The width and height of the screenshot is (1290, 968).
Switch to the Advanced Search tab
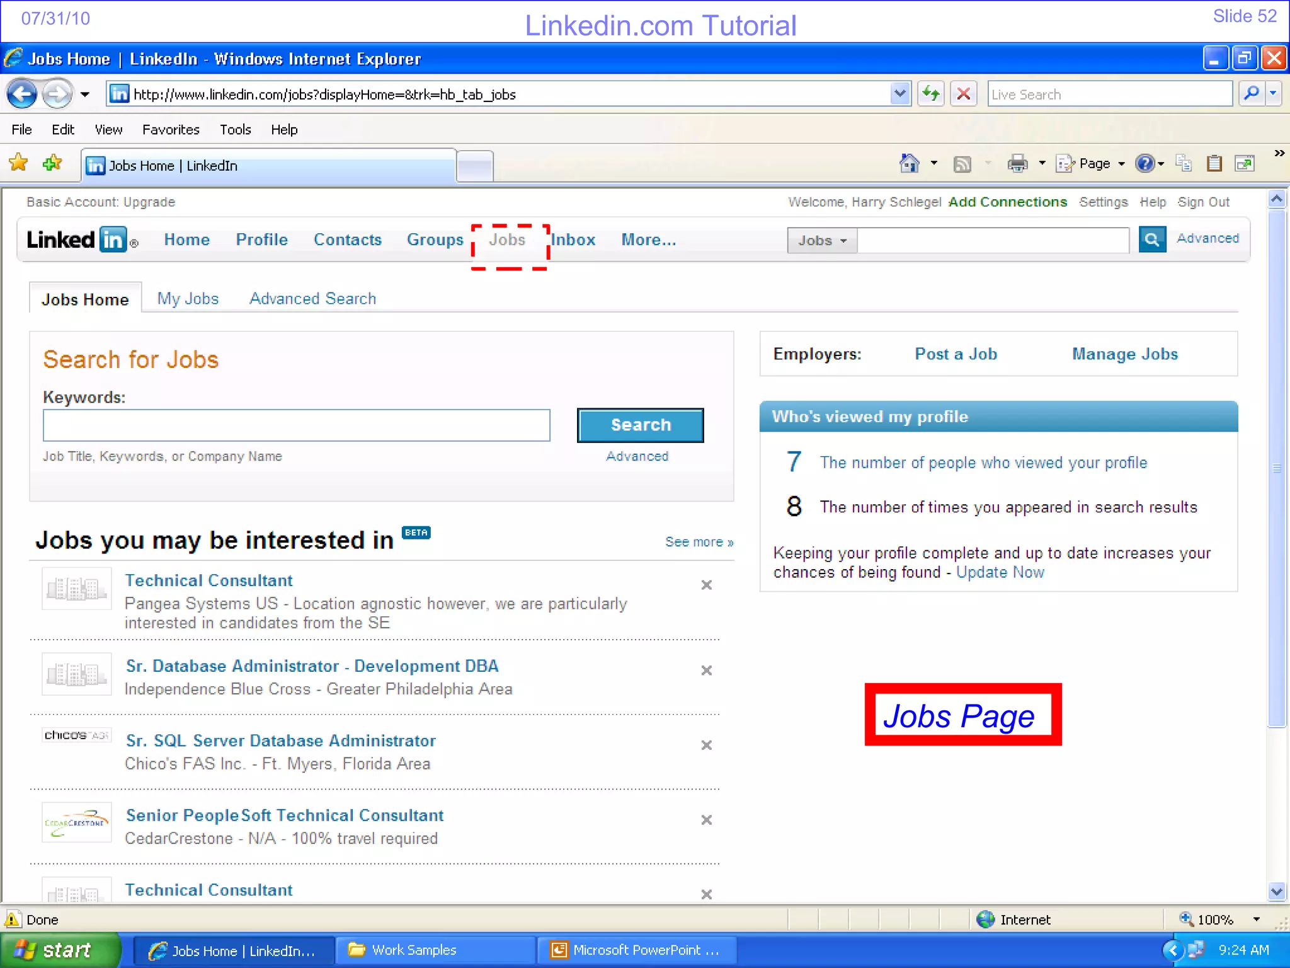pos(313,299)
